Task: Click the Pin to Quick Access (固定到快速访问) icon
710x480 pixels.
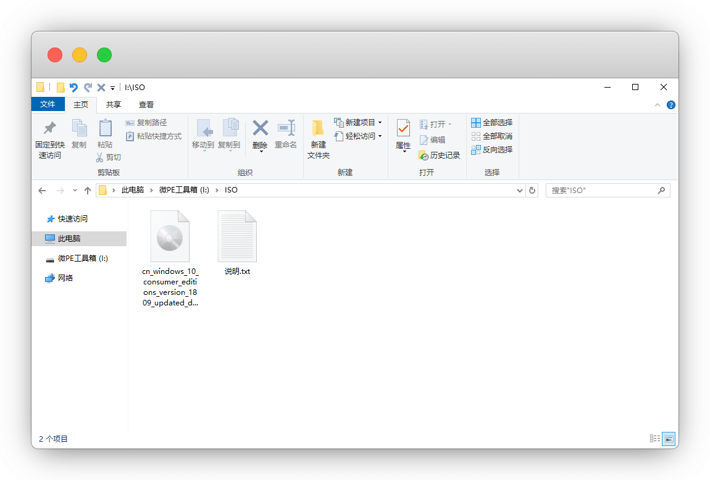Action: click(49, 128)
